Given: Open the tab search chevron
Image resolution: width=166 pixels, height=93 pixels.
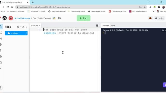Looking at the screenshot, I should 149,2.
